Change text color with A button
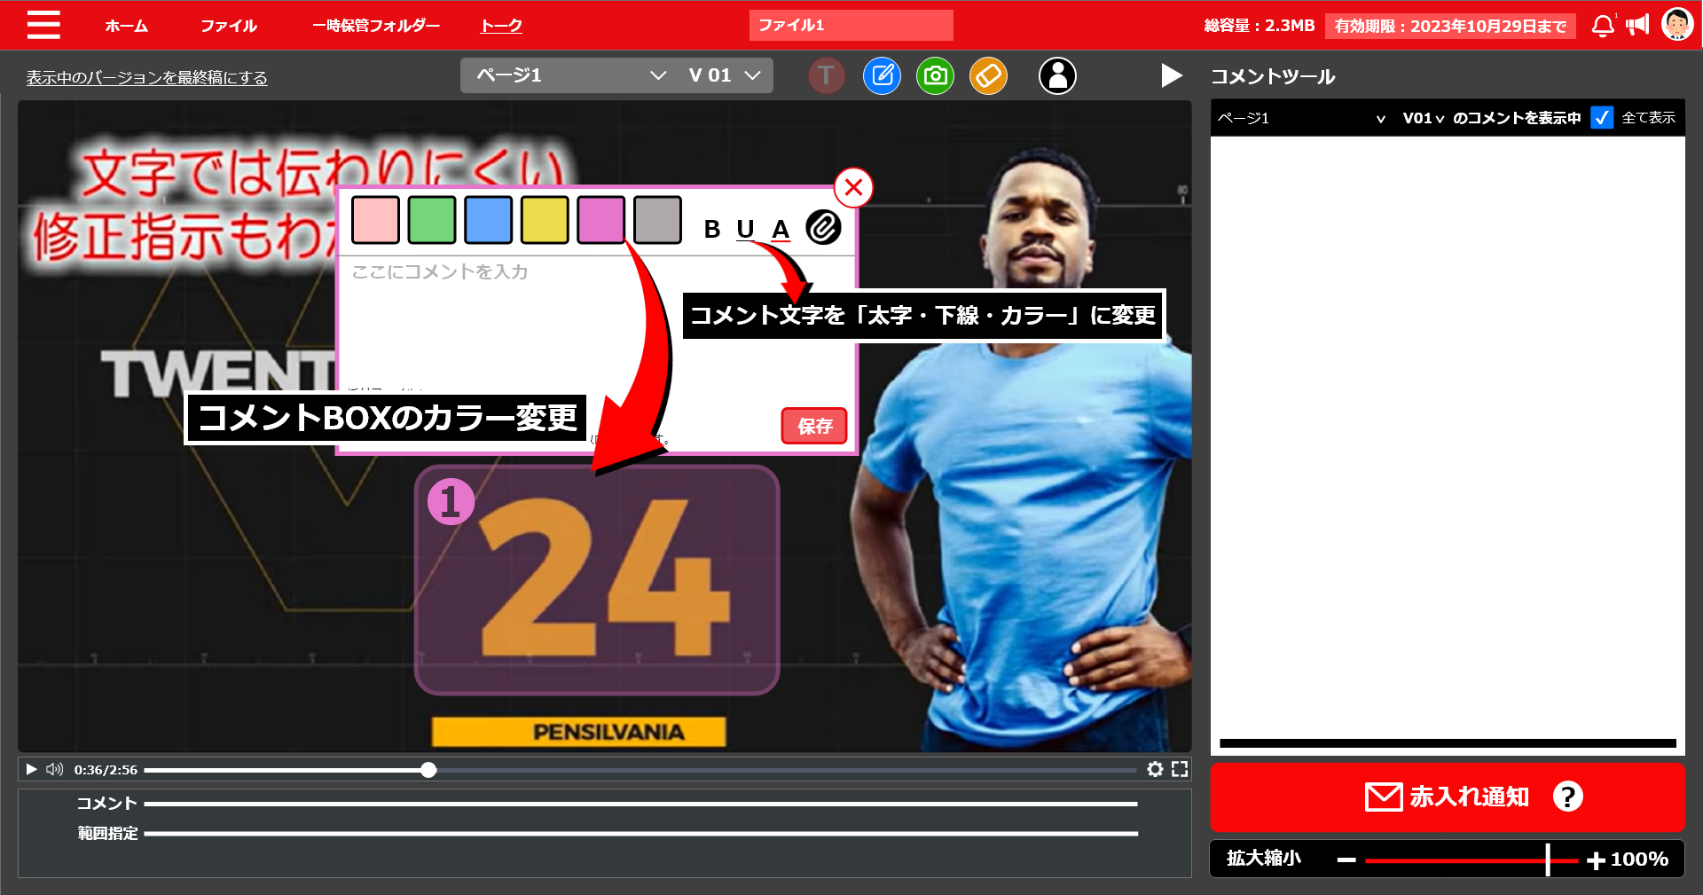The width and height of the screenshot is (1703, 895). click(x=781, y=230)
